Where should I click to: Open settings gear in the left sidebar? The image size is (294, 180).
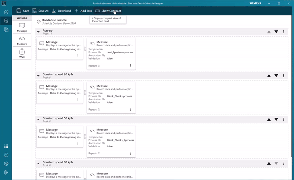click(x=6, y=164)
